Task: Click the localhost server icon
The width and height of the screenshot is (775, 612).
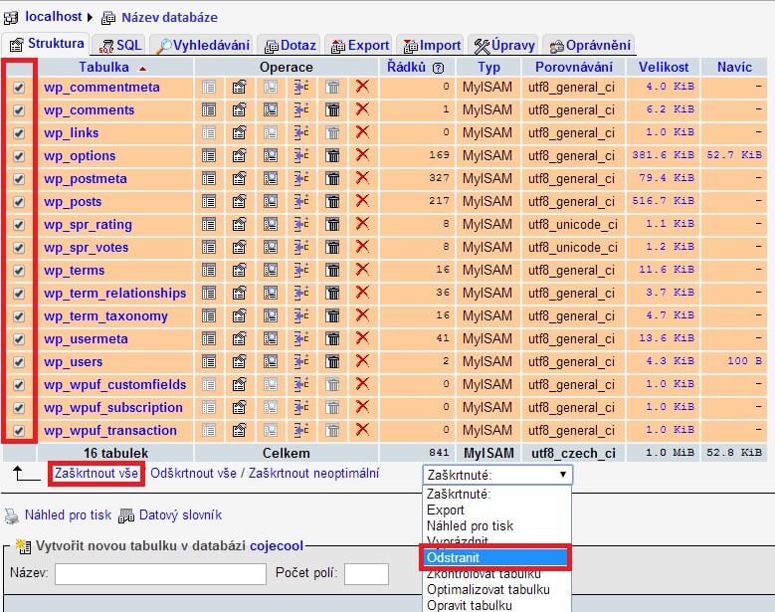Action: pos(11,18)
